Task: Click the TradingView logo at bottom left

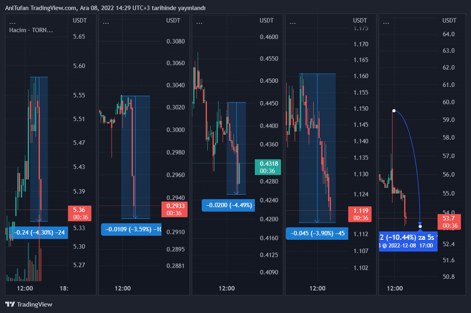Action: click(x=29, y=304)
